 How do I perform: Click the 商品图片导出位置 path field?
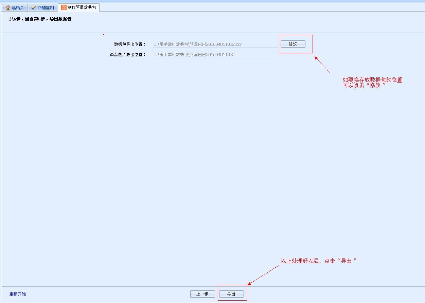pos(215,55)
